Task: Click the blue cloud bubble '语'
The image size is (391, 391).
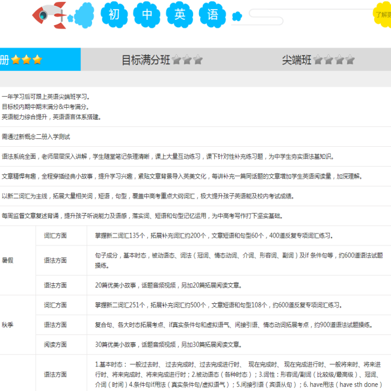Action: [x=212, y=15]
